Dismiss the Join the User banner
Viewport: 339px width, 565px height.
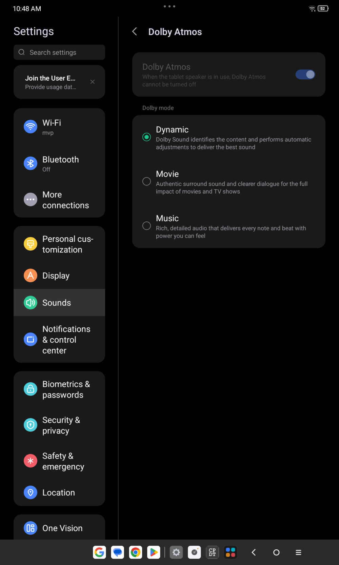coord(93,82)
